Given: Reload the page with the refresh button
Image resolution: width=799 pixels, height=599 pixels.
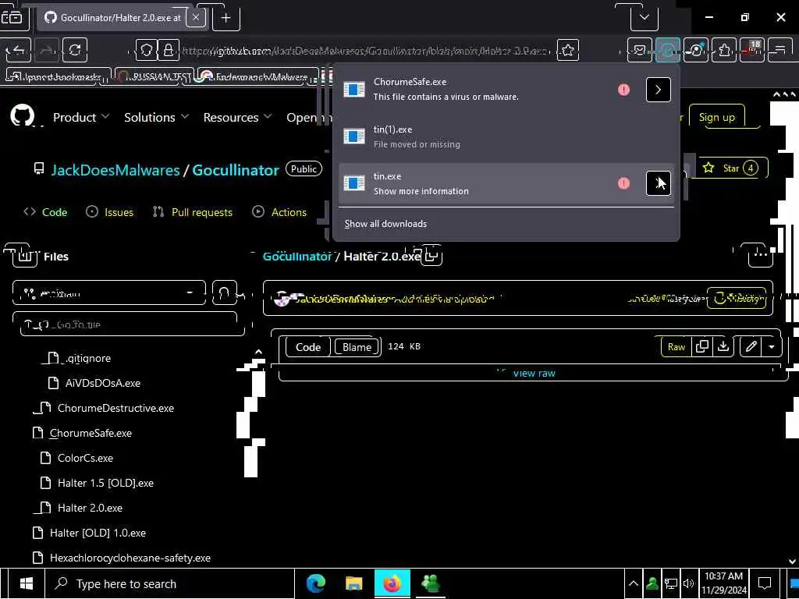Looking at the screenshot, I should point(75,49).
